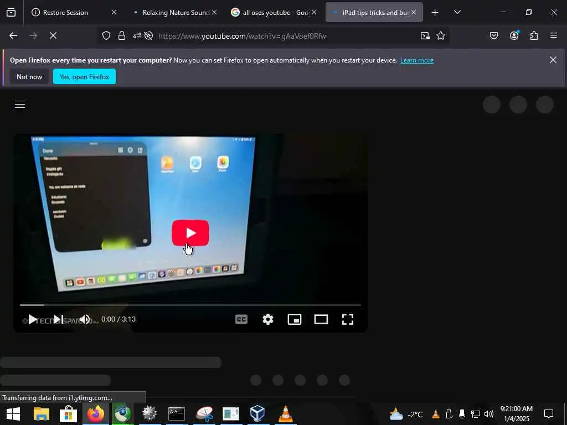This screenshot has height=425, width=567.
Task: Click the video progress bar
Action: click(x=190, y=305)
